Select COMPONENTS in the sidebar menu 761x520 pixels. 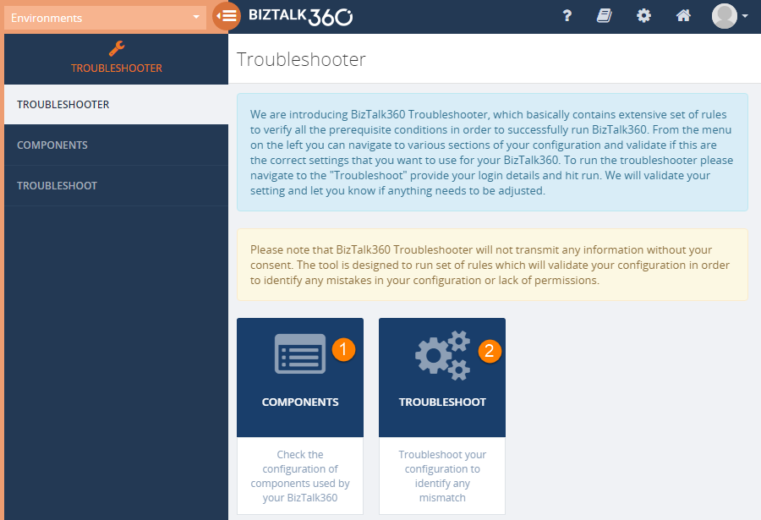point(116,145)
